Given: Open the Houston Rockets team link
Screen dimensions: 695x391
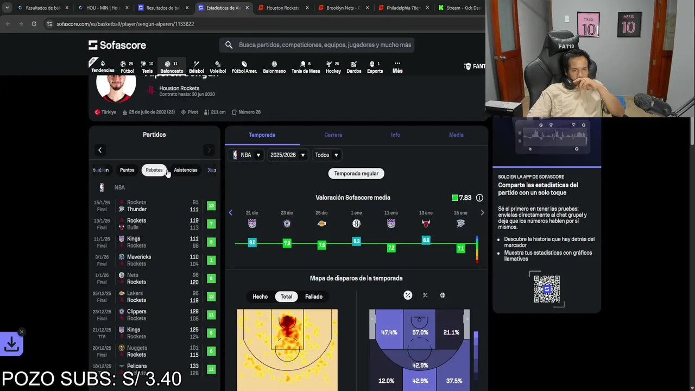Looking at the screenshot, I should pyautogui.click(x=179, y=88).
